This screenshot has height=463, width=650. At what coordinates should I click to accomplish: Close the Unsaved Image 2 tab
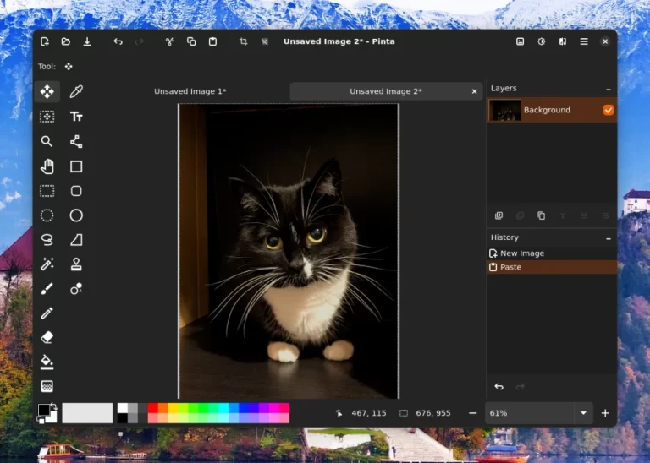point(475,91)
